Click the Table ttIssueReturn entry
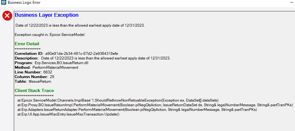 click(33, 81)
